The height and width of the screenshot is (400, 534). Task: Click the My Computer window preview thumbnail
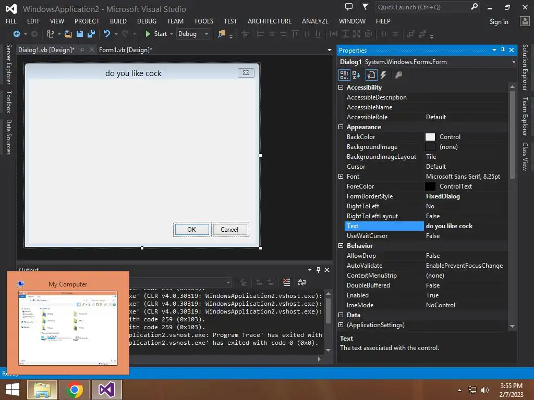click(x=68, y=328)
